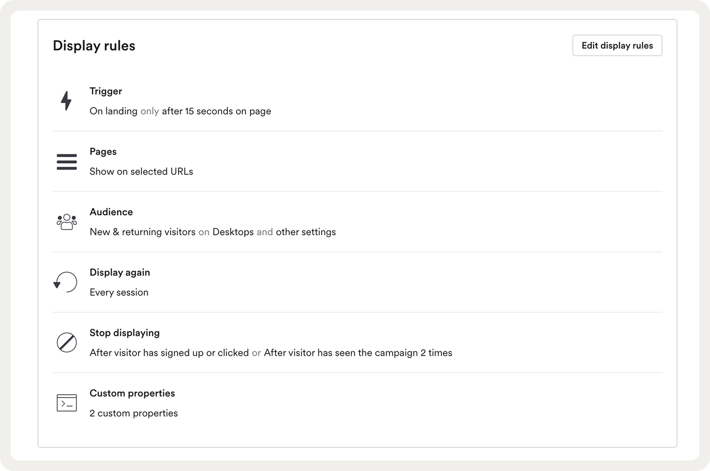710x471 pixels.
Task: Select the Audience rule heading
Action: click(x=111, y=212)
